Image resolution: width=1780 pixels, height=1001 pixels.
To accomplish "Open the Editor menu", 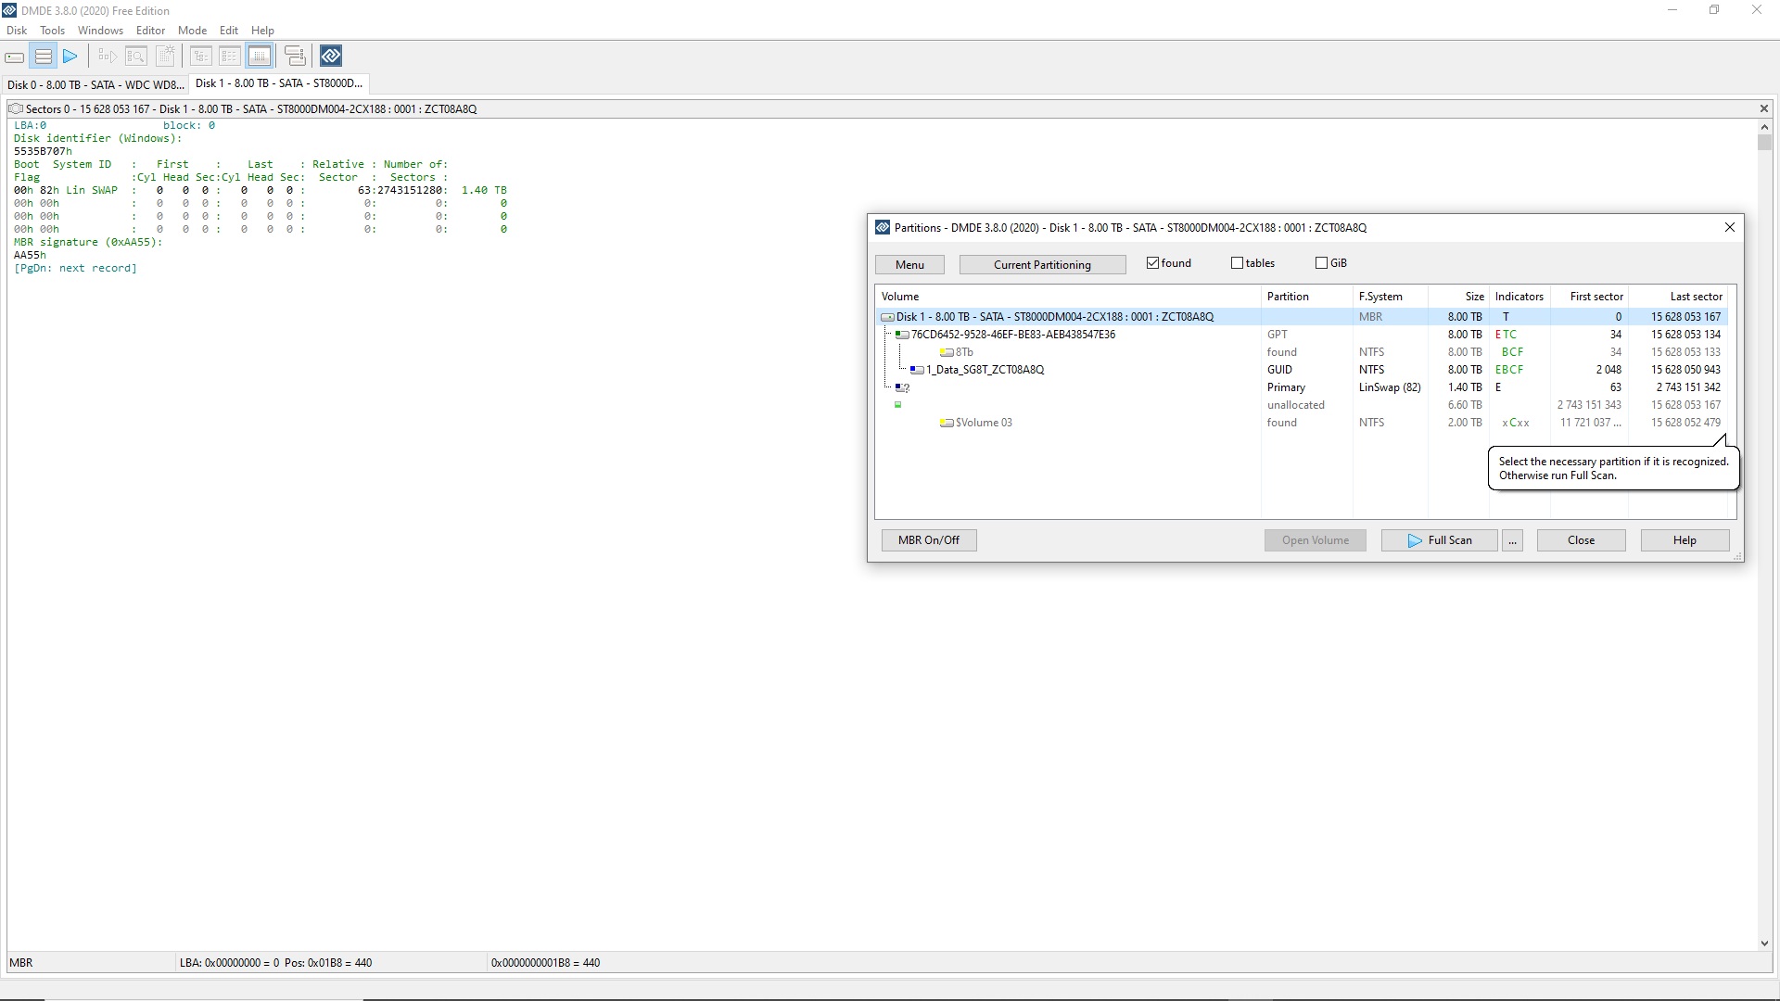I will (150, 30).
